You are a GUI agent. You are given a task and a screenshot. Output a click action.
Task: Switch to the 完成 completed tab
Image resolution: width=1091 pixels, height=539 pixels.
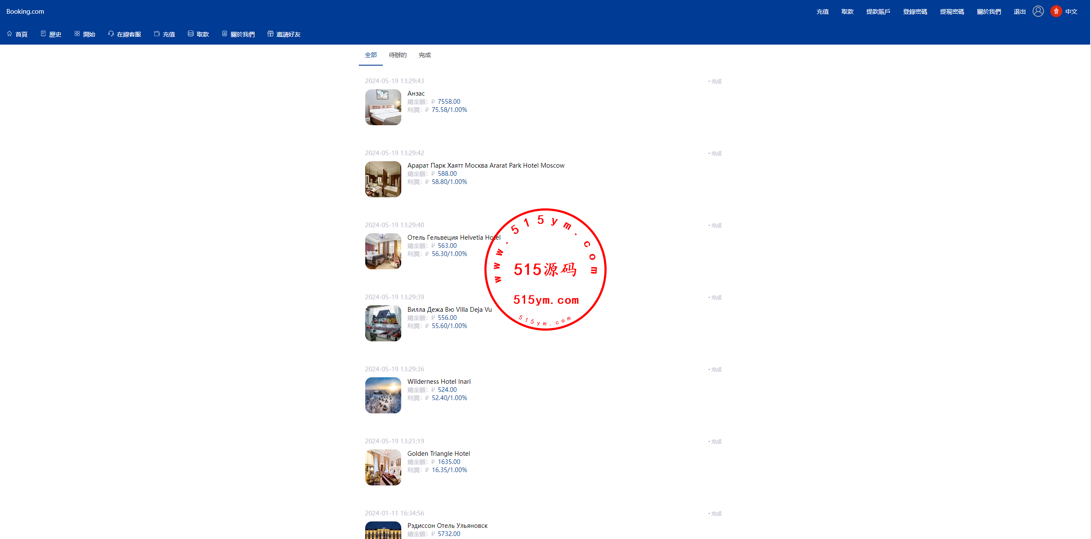[x=424, y=55]
